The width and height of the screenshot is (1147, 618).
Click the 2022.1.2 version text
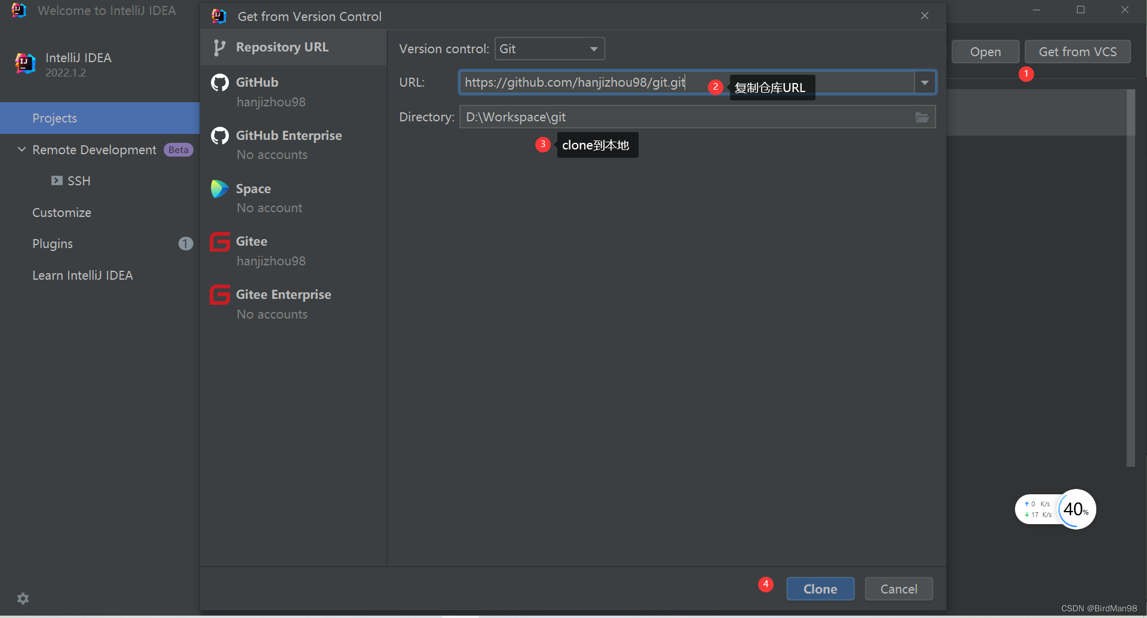pyautogui.click(x=66, y=73)
